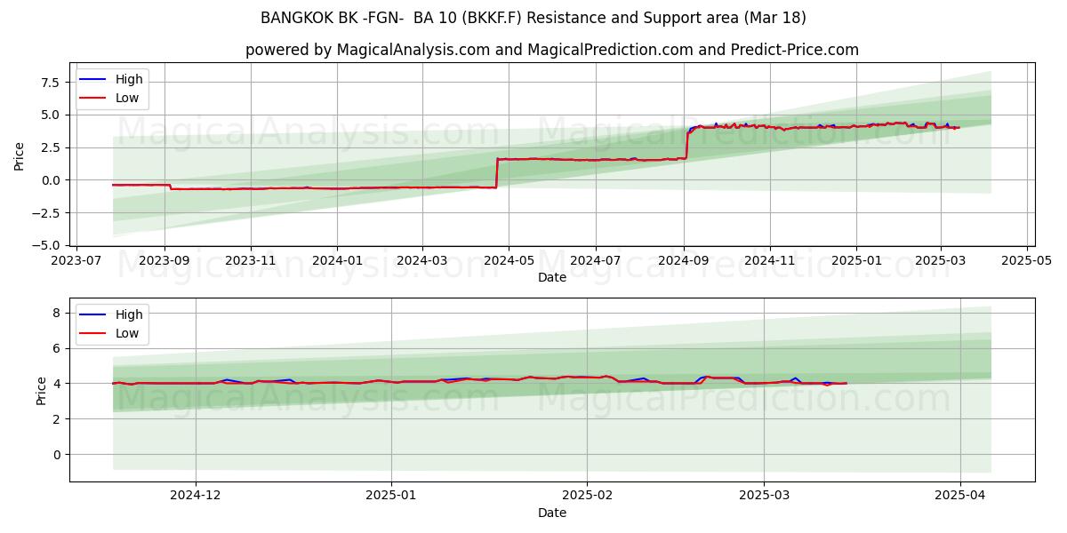Select the '2024-03' tick label
Screen dimensions: 1067x533
[x=421, y=261]
